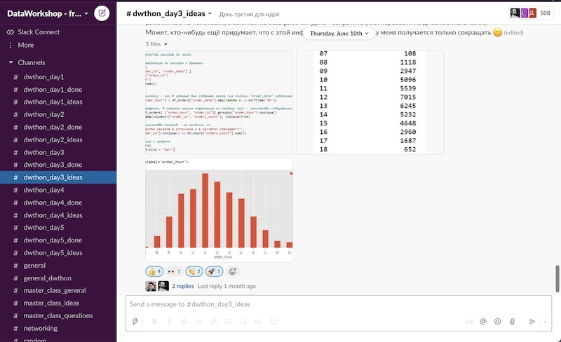Open the bar chart image thumbnail
Image resolution: width=561 pixels, height=342 pixels.
(x=218, y=210)
